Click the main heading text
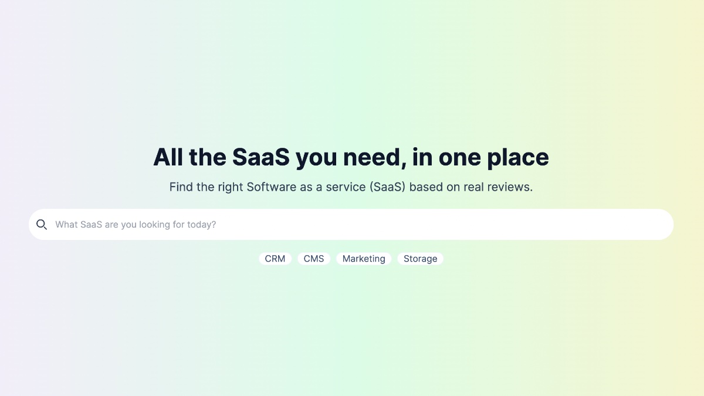The image size is (704, 396). coord(351,157)
